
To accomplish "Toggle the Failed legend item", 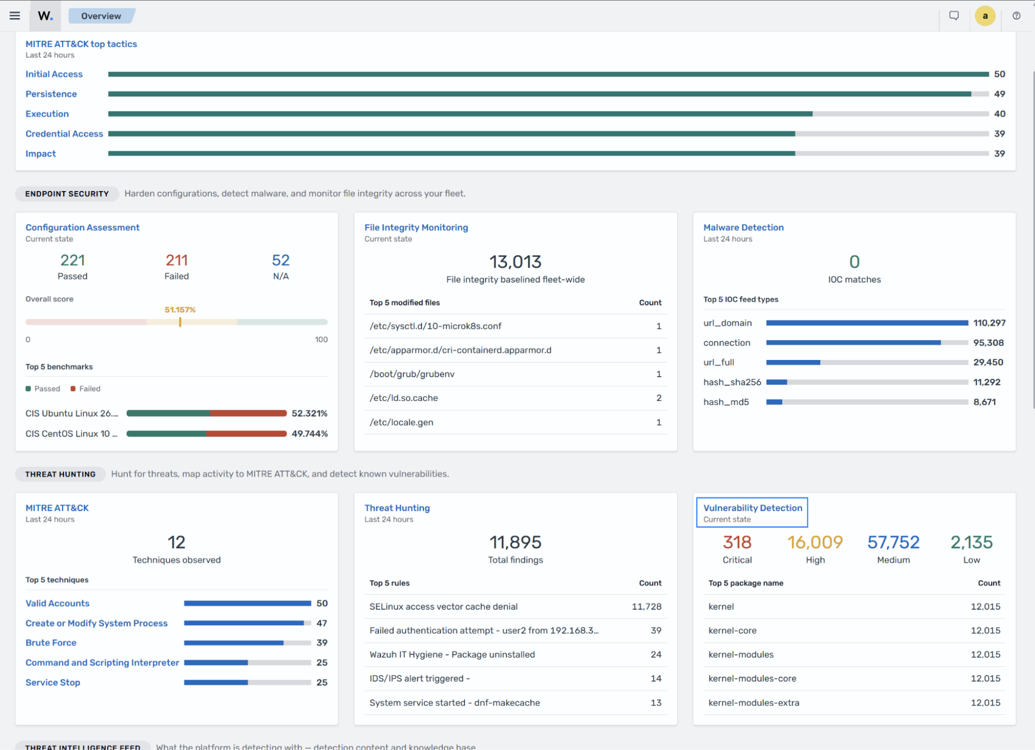I will pyautogui.click(x=85, y=388).
